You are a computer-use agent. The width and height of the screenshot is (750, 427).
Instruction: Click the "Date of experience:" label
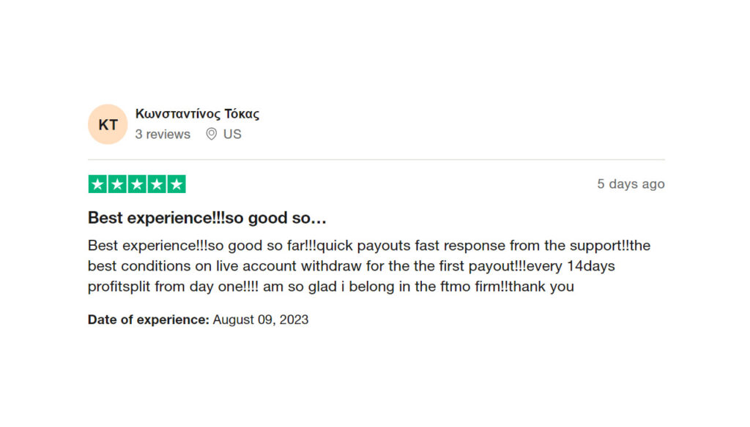pyautogui.click(x=148, y=320)
